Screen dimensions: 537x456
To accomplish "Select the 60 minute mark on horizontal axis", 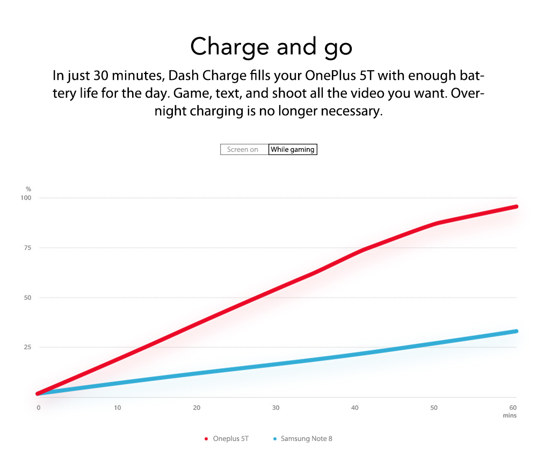I will point(513,408).
